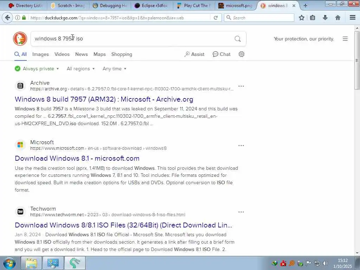Click the network tray icon
This screenshot has height=270, width=360.
point(317,263)
